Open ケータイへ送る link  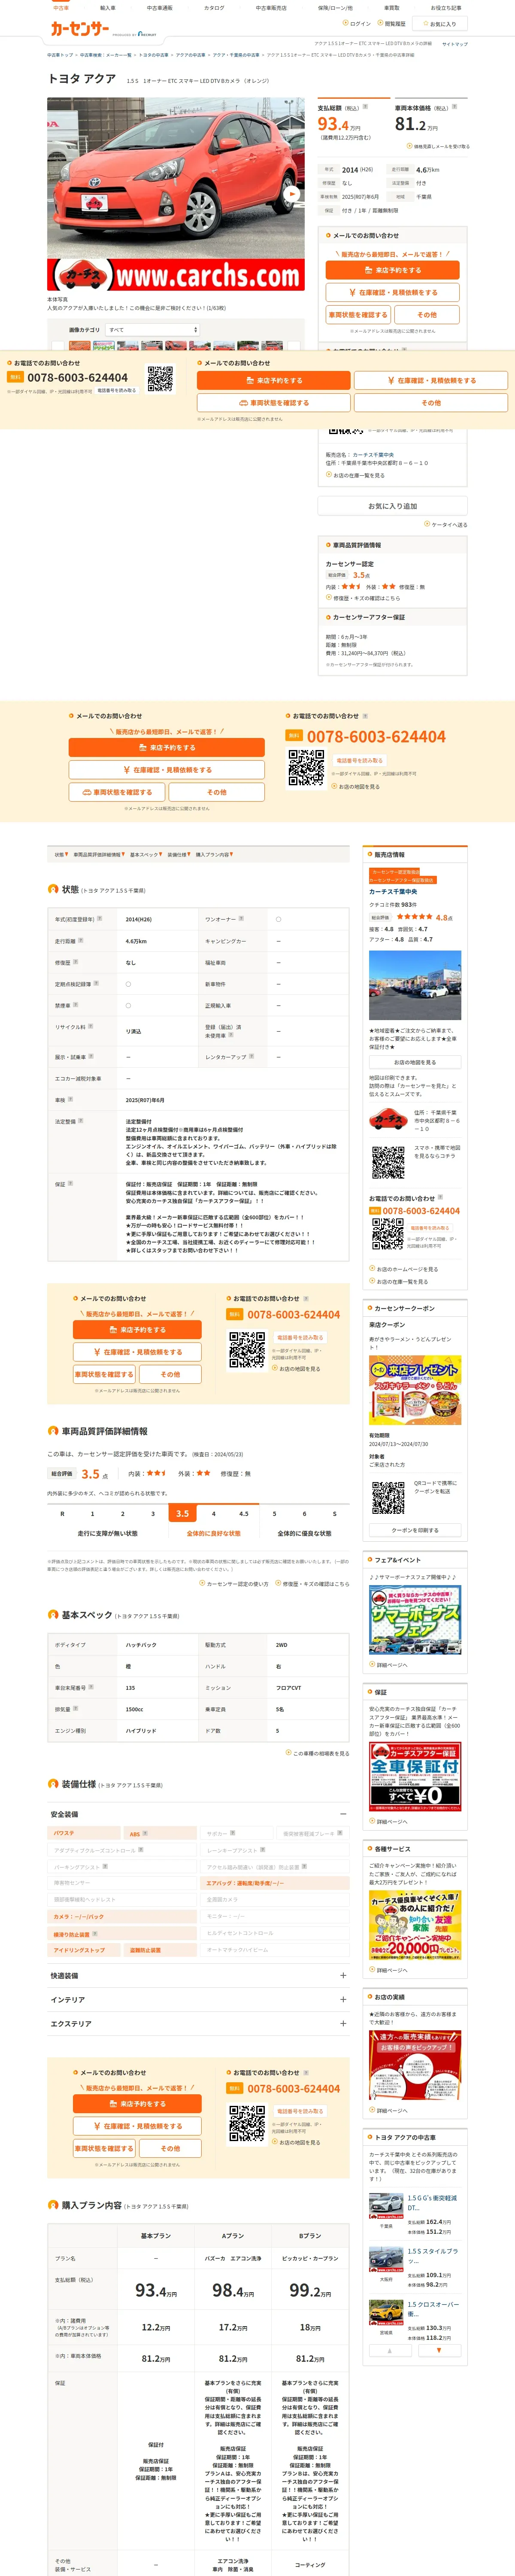click(x=446, y=524)
